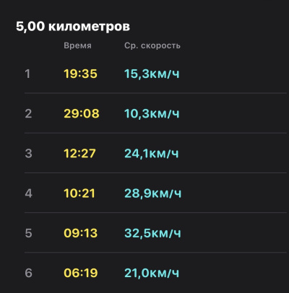Select the 5,00 километров heading
Screen dimensions: 289x293
(x=73, y=27)
